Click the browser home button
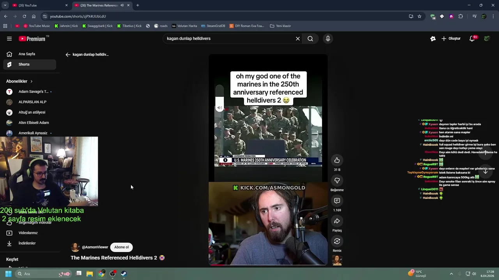The image size is (499, 280). 34,16
